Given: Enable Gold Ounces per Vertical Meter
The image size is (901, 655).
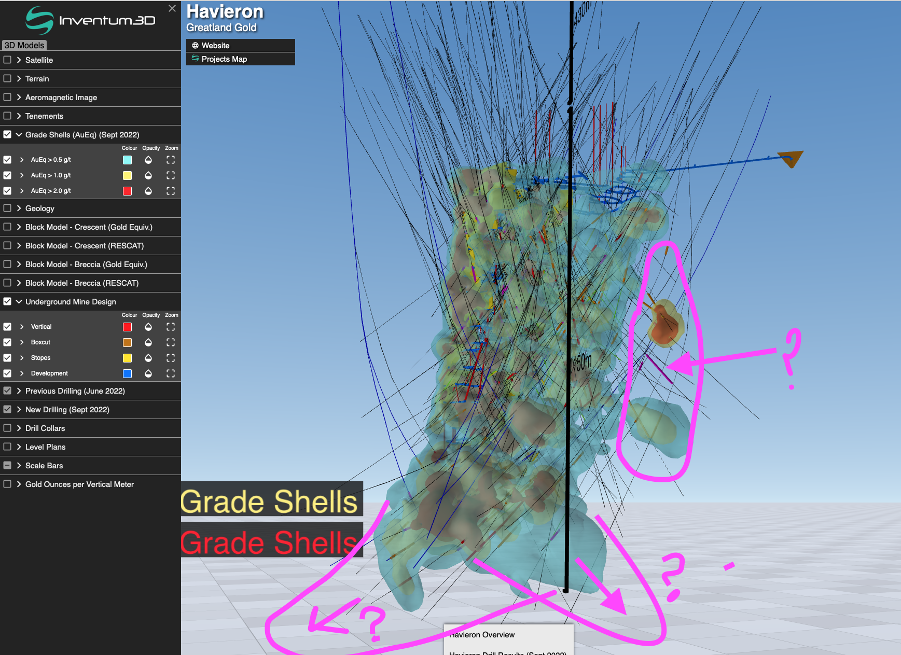Looking at the screenshot, I should point(7,484).
